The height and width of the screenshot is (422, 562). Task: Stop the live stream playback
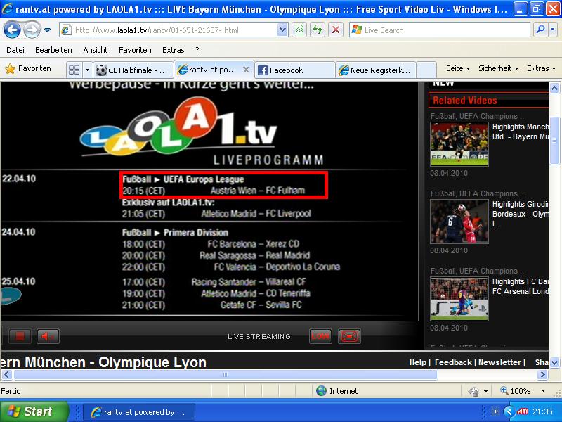coord(20,336)
